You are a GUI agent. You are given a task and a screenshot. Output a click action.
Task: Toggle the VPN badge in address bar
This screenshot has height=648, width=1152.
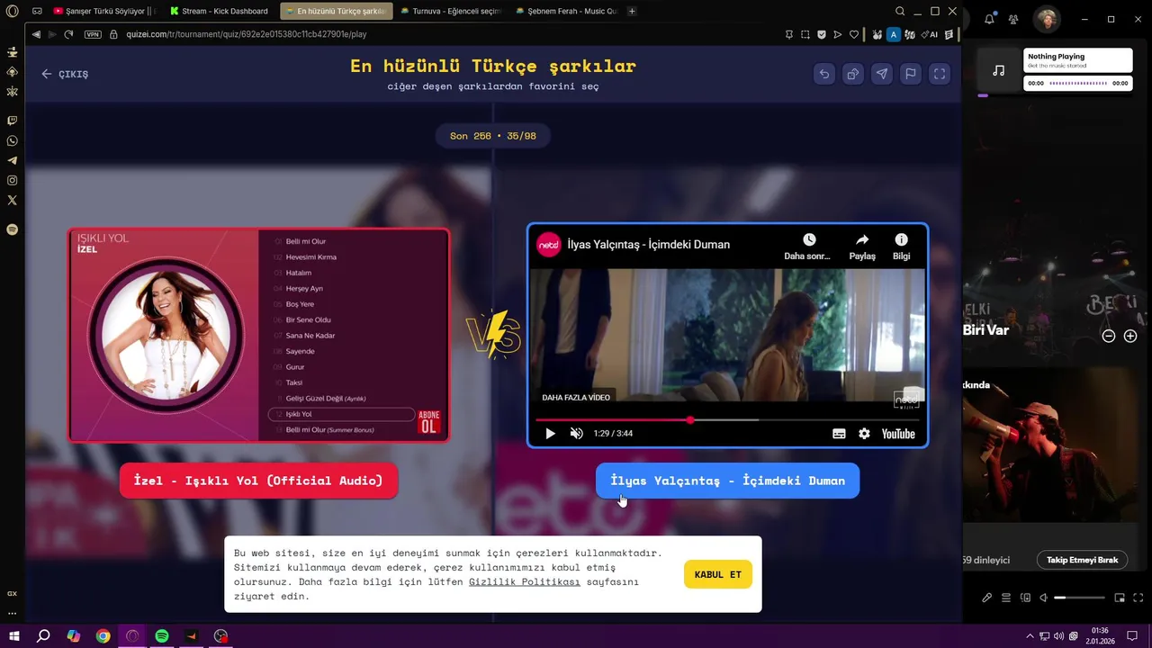pyautogui.click(x=93, y=34)
